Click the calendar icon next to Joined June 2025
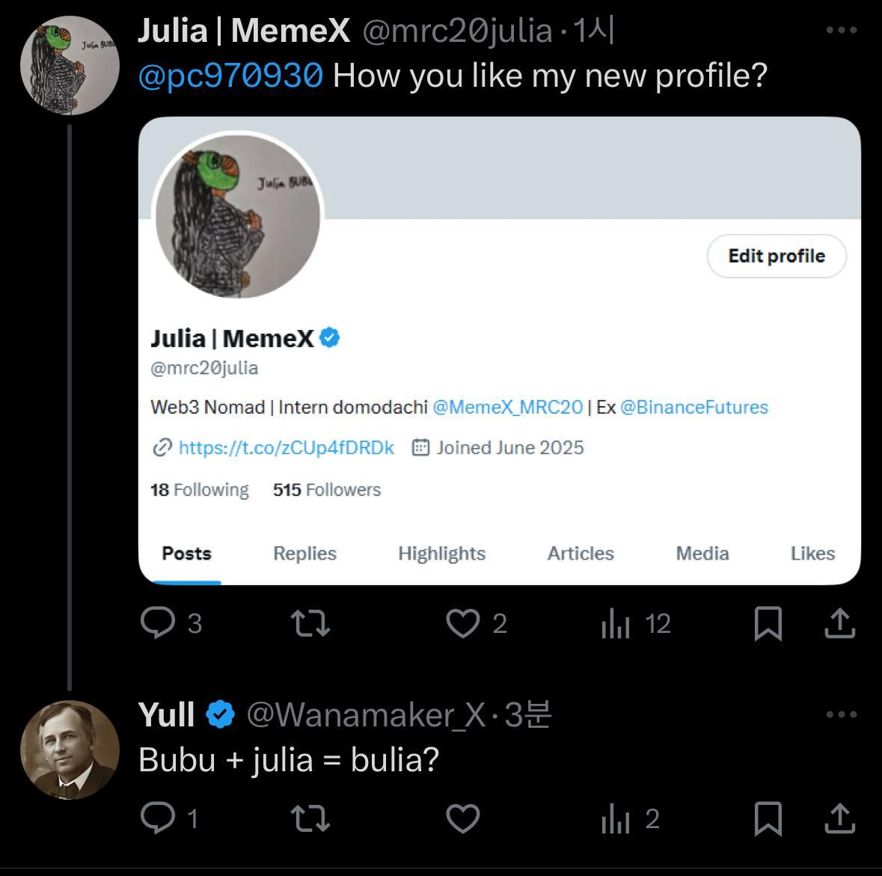The height and width of the screenshot is (876, 882). 421,447
